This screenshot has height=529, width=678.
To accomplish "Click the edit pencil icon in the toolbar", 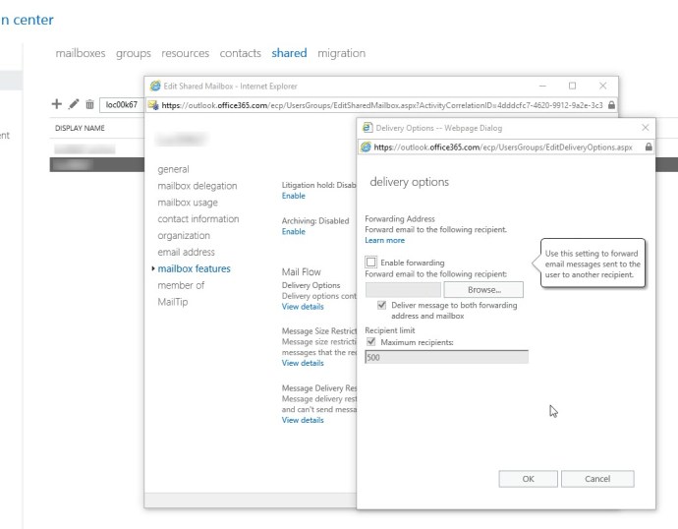I will tap(74, 104).
